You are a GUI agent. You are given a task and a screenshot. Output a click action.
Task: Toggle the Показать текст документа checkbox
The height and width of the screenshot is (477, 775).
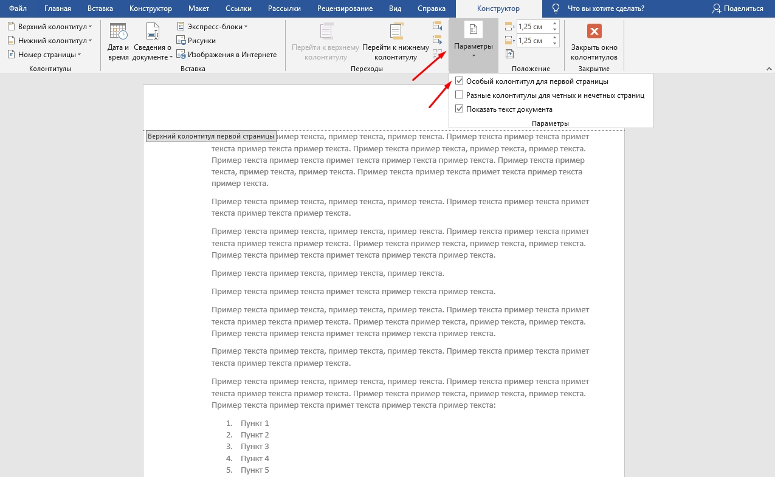pos(460,109)
